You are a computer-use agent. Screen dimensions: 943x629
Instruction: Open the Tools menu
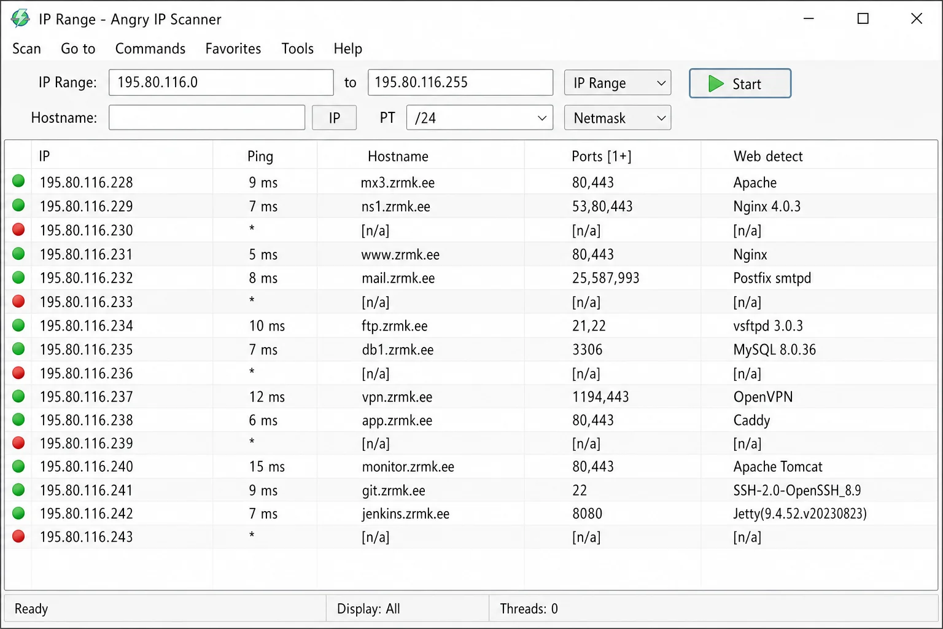tap(298, 49)
